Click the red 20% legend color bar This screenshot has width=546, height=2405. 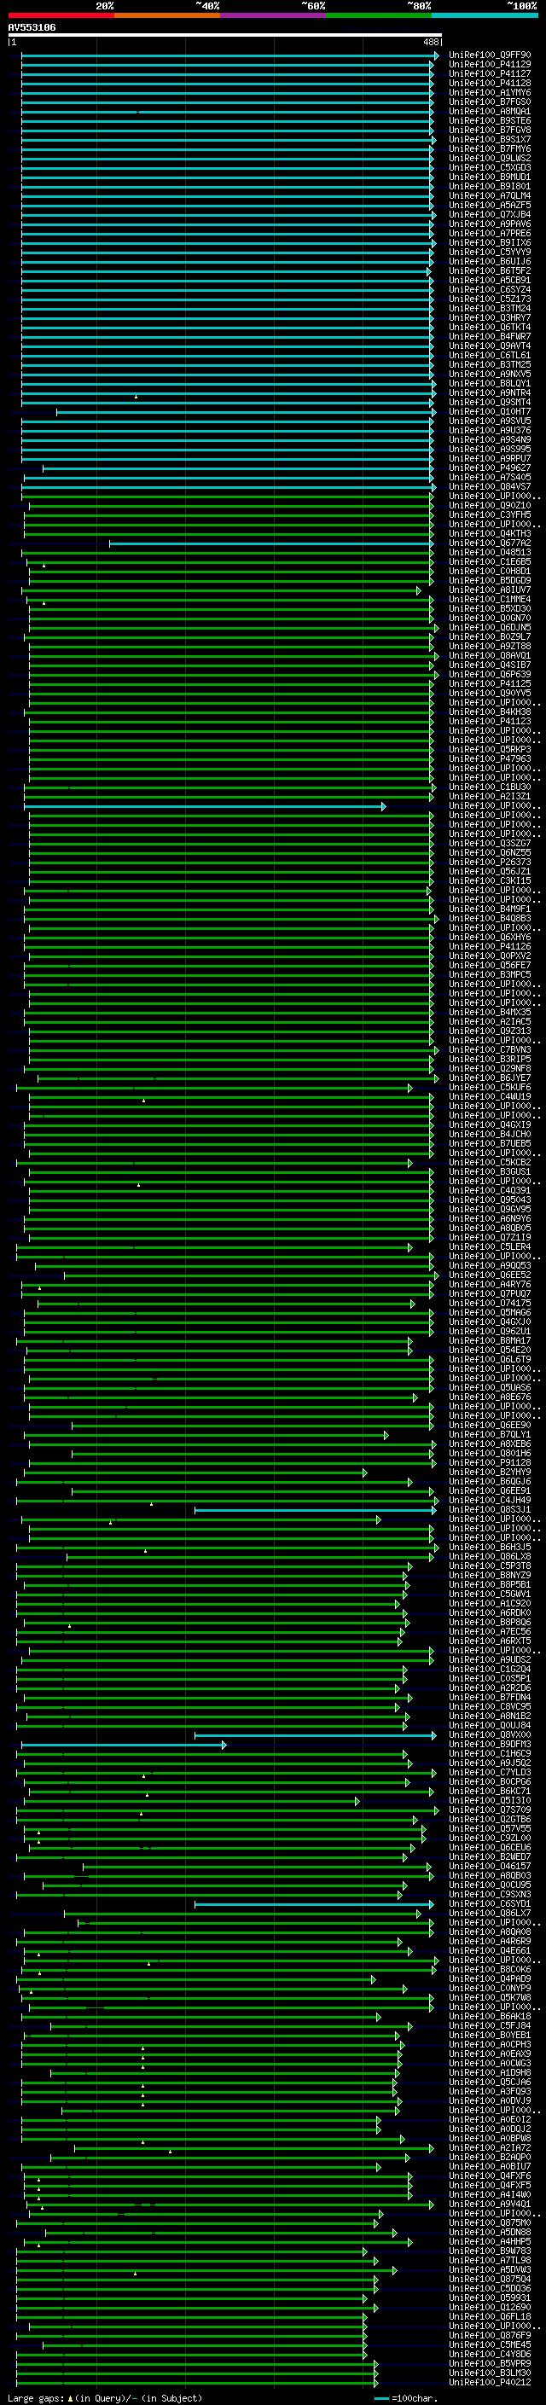(61, 15)
